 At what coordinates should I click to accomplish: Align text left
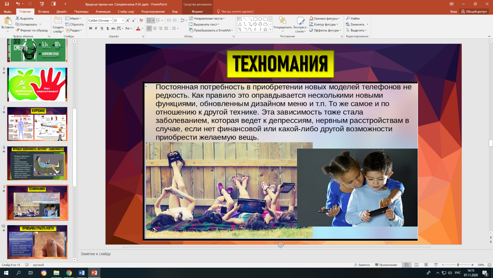pyautogui.click(x=149, y=28)
